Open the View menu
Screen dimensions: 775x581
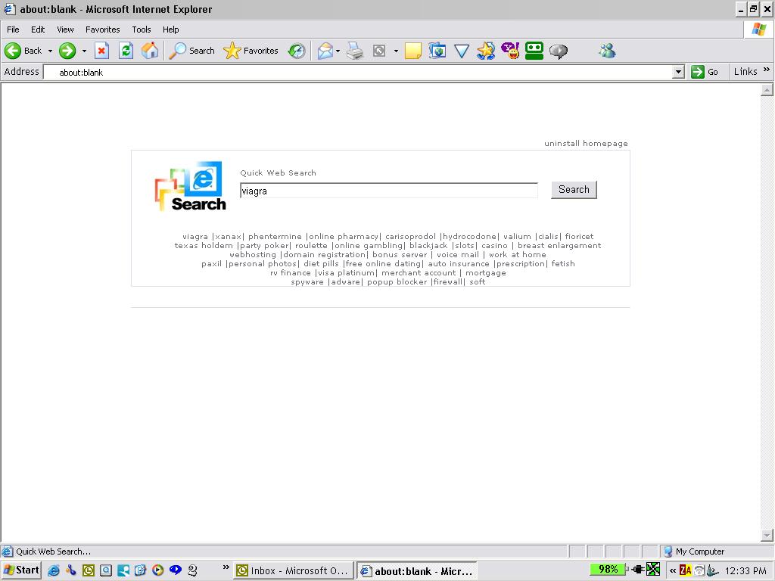(x=65, y=30)
